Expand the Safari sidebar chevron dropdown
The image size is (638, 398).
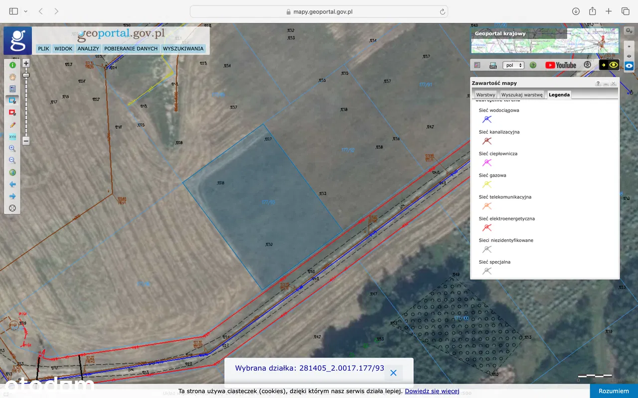[26, 11]
